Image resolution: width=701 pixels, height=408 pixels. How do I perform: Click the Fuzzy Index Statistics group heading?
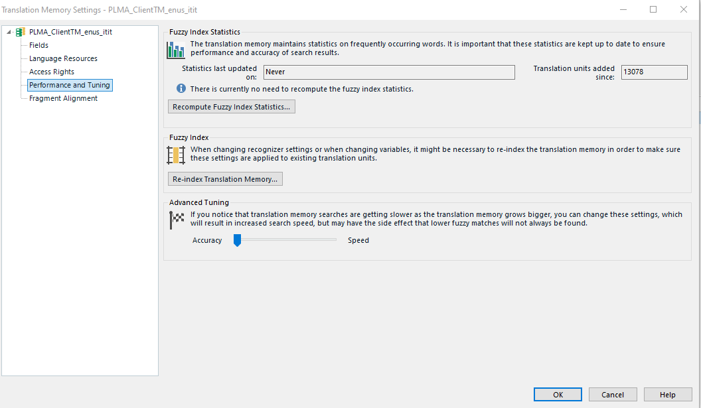(x=204, y=32)
